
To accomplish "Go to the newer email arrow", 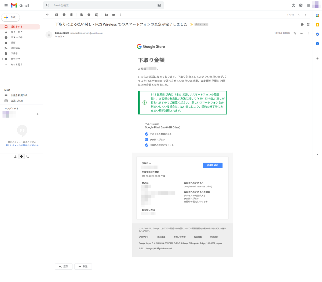I will (299, 15).
